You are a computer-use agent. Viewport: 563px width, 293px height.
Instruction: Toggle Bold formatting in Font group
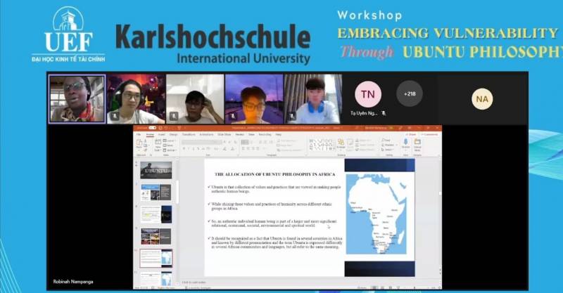click(x=183, y=148)
